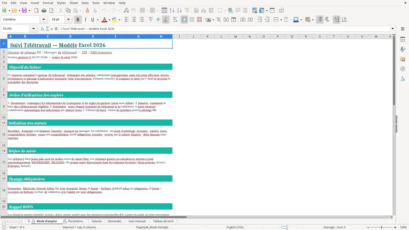The image size is (409, 230).
Task: Click English (USA) language status
Action: pyautogui.click(x=235, y=227)
